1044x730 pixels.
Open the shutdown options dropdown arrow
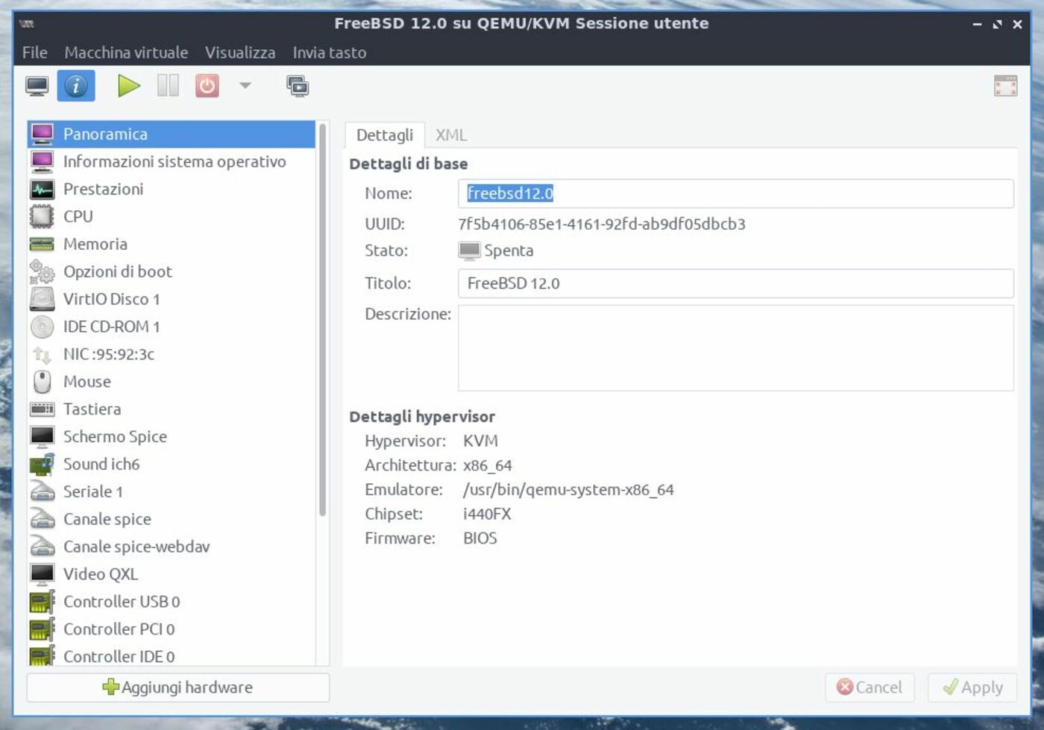click(x=245, y=86)
